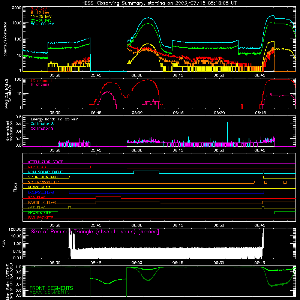300x300 pixels.
Task: Click the 0.9 value on livetime axis
Action: (18, 272)
